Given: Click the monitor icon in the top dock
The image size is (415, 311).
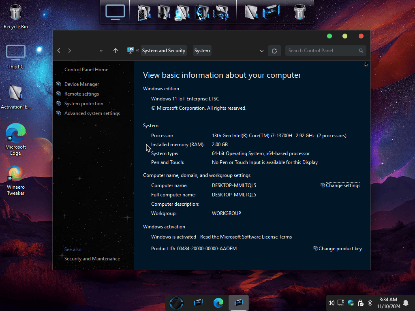Looking at the screenshot, I should click(115, 12).
